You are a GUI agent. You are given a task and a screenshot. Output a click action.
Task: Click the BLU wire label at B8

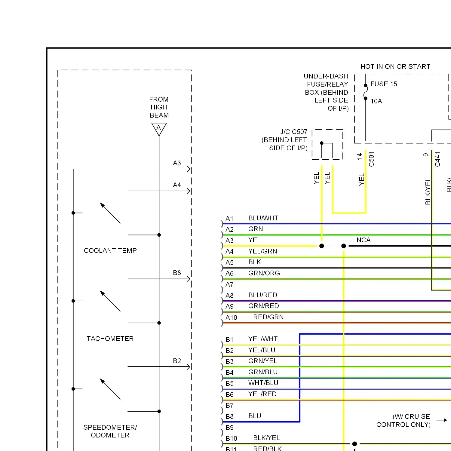pos(255,416)
